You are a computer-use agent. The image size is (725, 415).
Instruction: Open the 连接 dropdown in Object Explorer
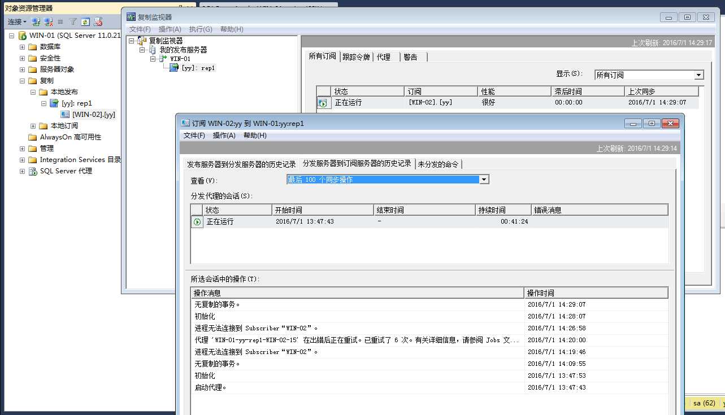tap(17, 22)
